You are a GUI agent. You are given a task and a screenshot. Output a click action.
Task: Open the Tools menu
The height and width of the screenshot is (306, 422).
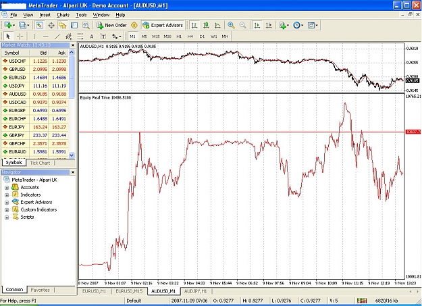(x=81, y=15)
